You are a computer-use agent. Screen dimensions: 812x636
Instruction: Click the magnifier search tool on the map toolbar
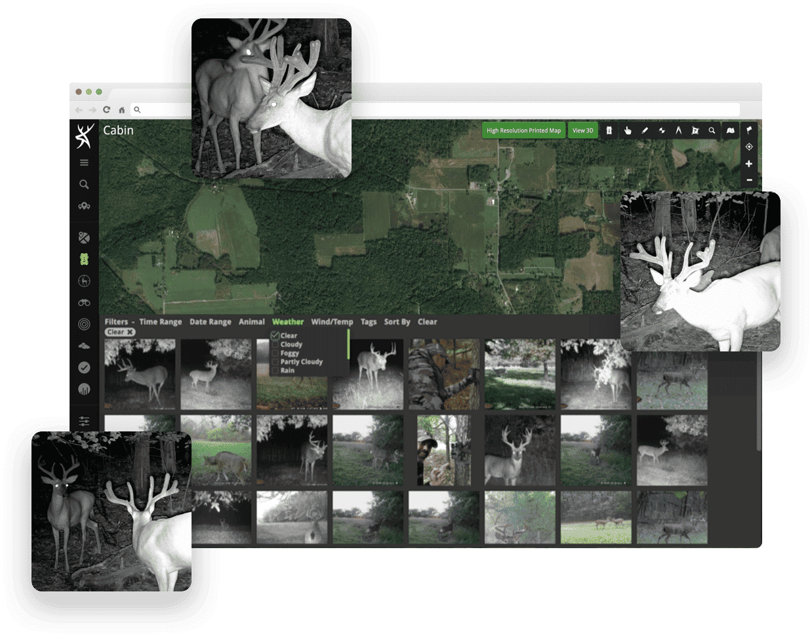[712, 130]
